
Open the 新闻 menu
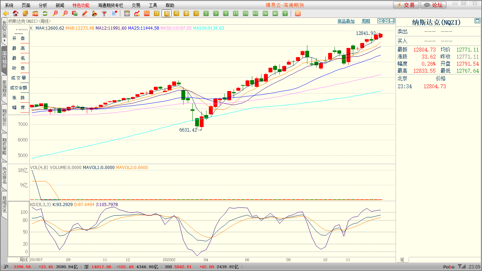tap(60, 5)
